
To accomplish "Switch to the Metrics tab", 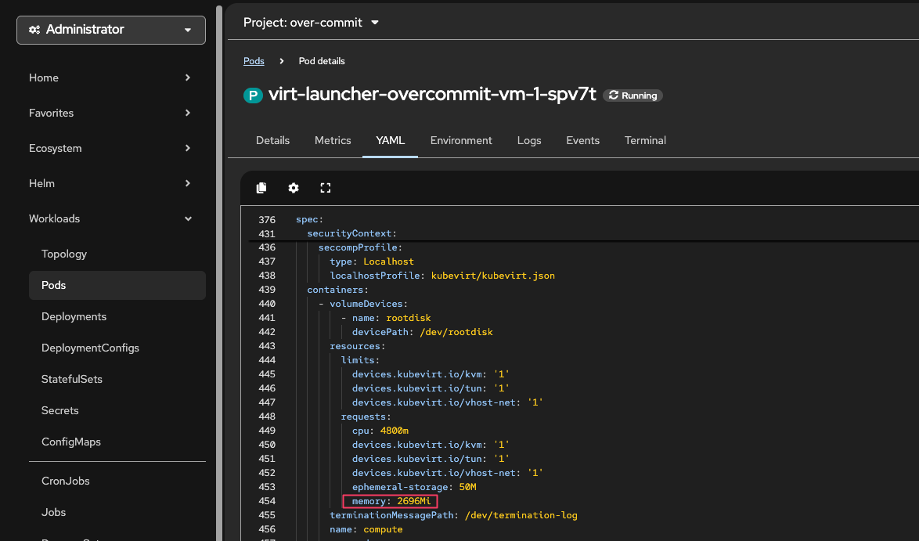I will (x=333, y=141).
